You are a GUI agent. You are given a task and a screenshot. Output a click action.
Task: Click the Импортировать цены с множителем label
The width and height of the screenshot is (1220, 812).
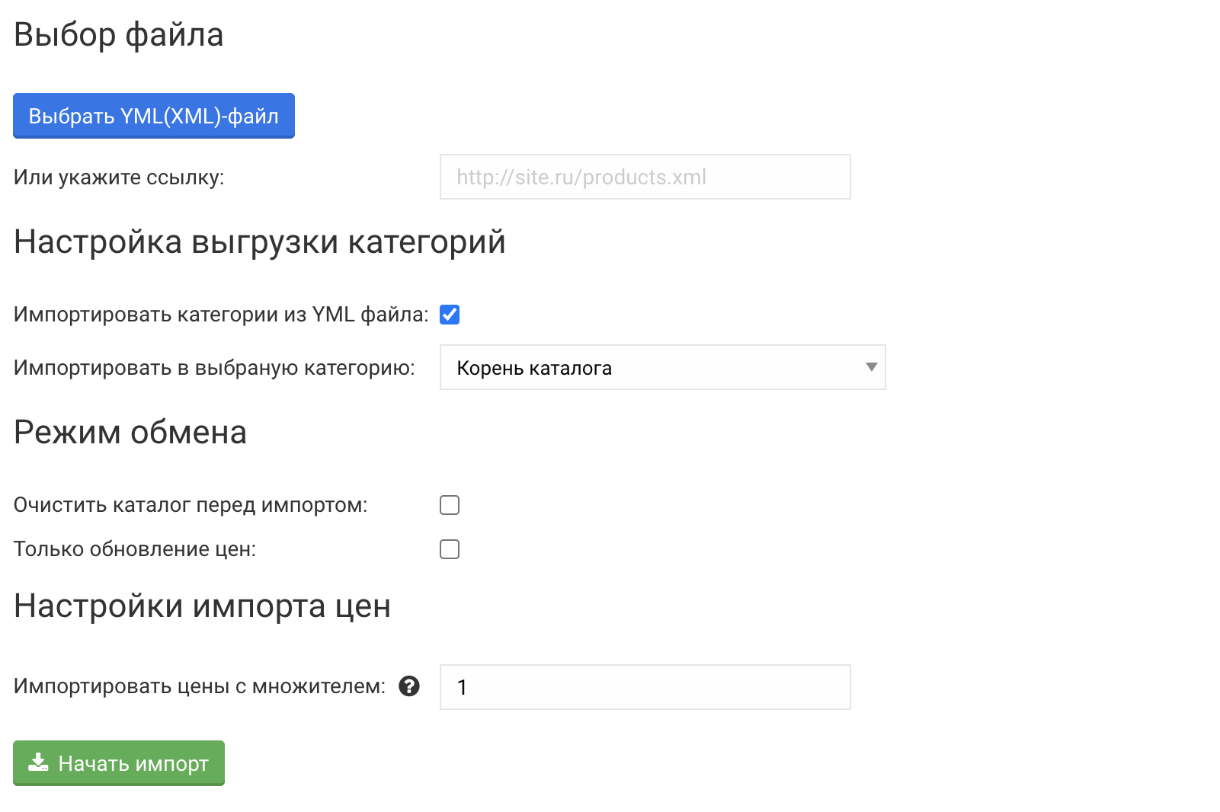click(200, 686)
